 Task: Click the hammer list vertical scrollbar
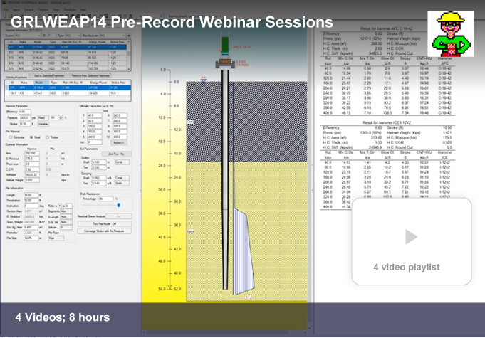(129, 54)
